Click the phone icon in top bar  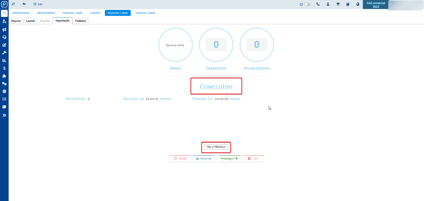[x=318, y=4]
